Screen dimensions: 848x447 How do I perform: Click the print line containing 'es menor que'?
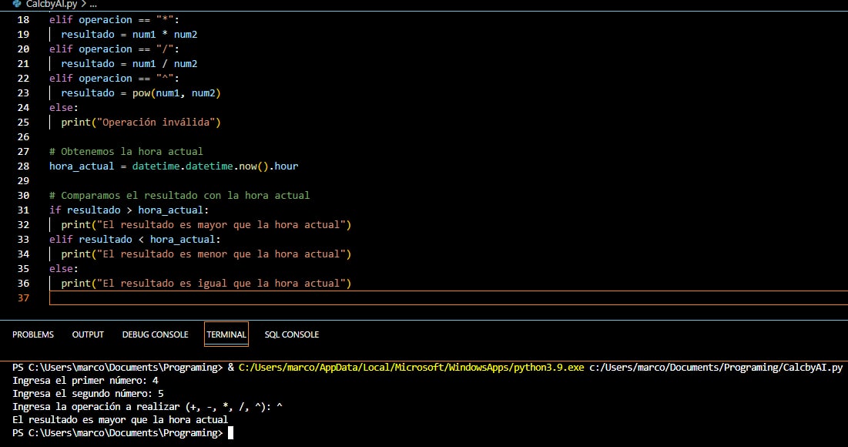pyautogui.click(x=206, y=254)
